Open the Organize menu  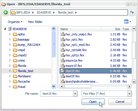point(15,22)
